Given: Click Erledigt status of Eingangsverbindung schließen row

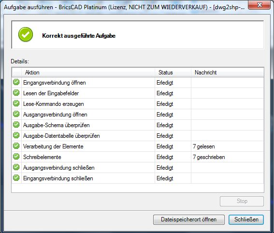Looking at the screenshot, I should (165, 178).
